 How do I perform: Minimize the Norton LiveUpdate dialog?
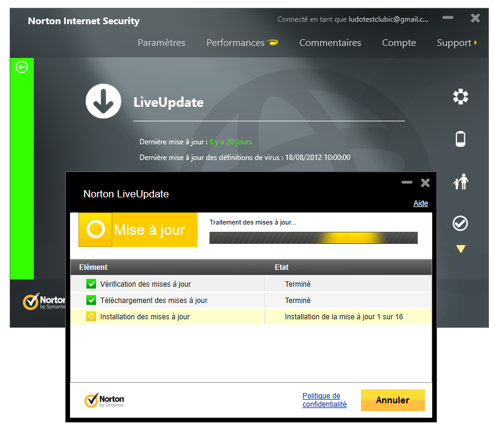407,182
